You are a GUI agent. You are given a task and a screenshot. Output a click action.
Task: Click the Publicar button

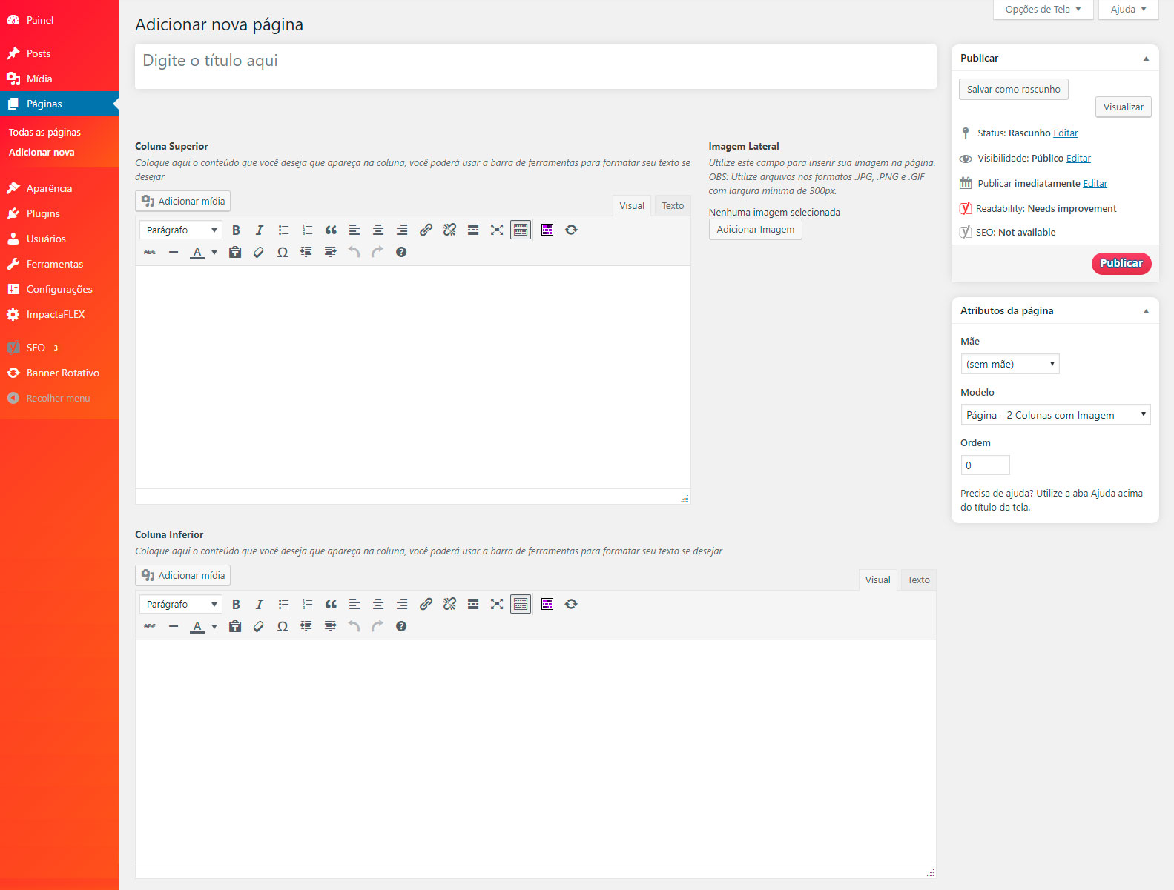pyautogui.click(x=1121, y=263)
